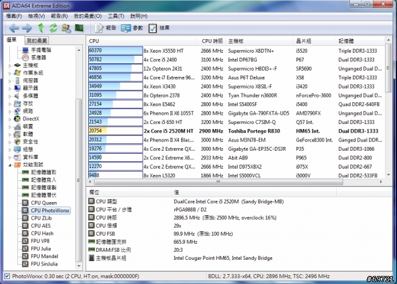Image resolution: width=397 pixels, height=284 pixels.
Task: Open the 工具(T) menu
Action: (116, 16)
